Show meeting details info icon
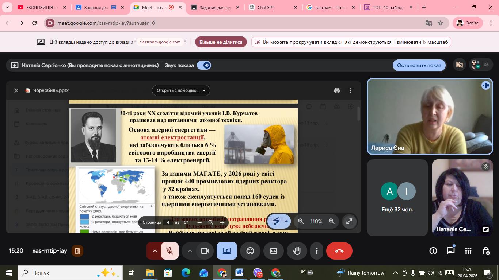 pos(433,251)
